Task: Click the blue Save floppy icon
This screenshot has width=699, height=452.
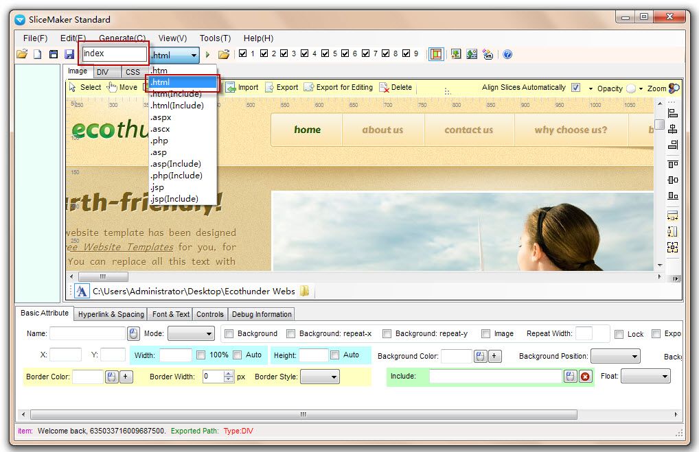Action: [x=69, y=54]
